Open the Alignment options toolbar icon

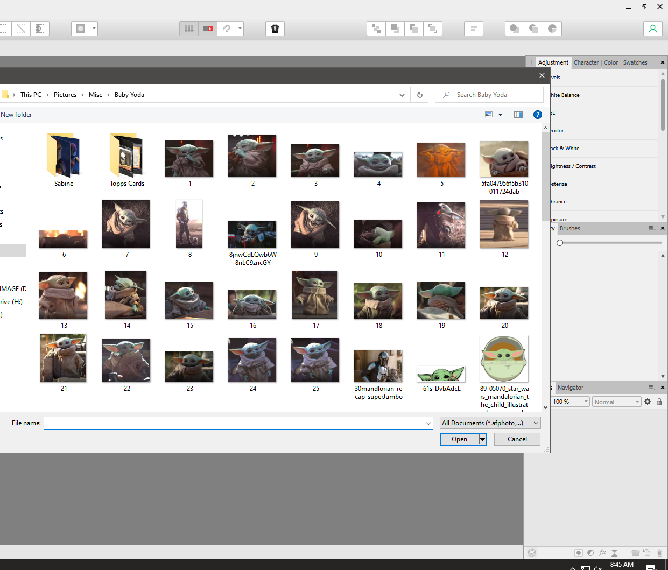pyautogui.click(x=474, y=29)
